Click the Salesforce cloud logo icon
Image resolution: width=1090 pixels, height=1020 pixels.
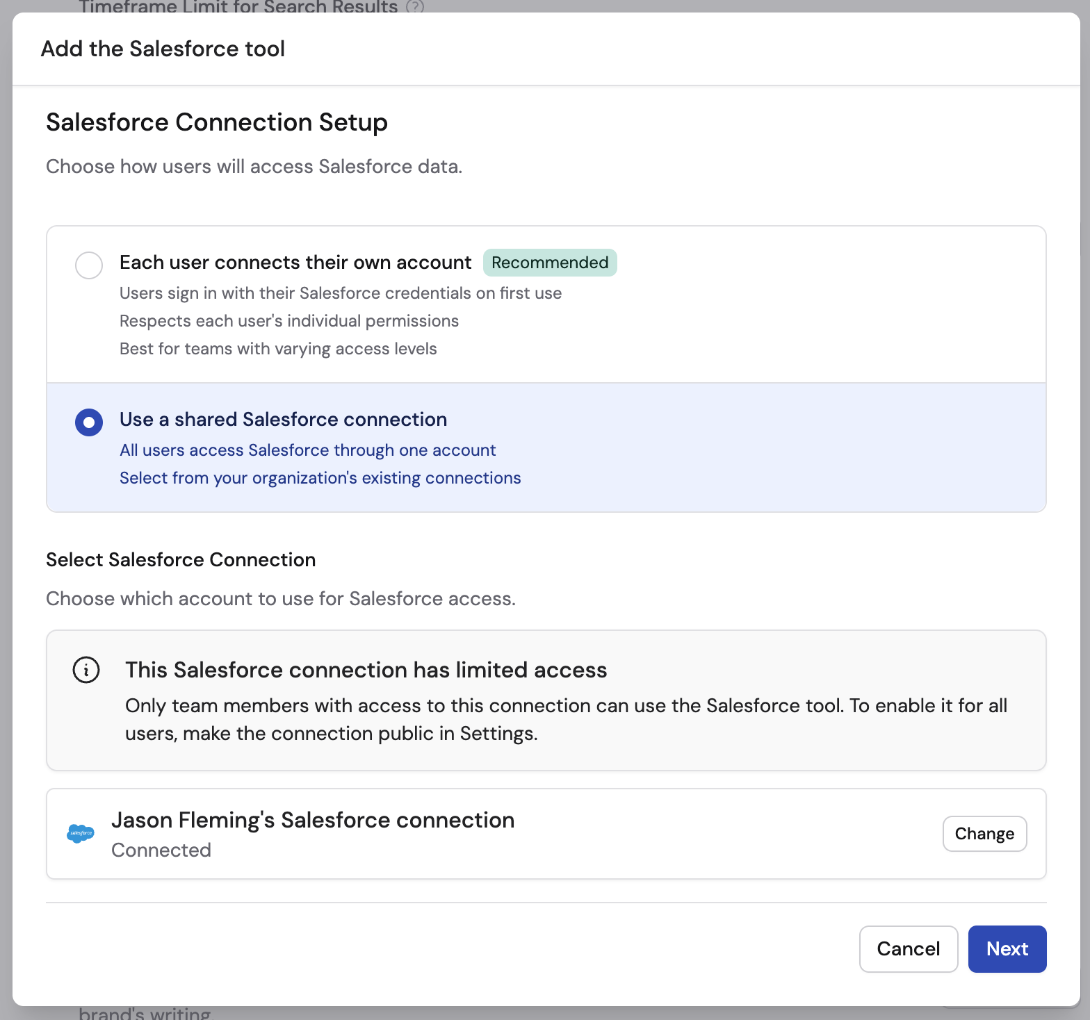coord(81,833)
